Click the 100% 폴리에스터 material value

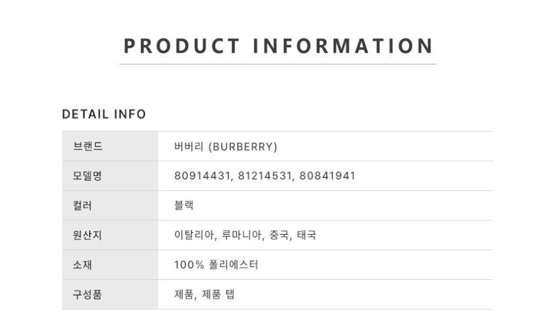(x=216, y=265)
